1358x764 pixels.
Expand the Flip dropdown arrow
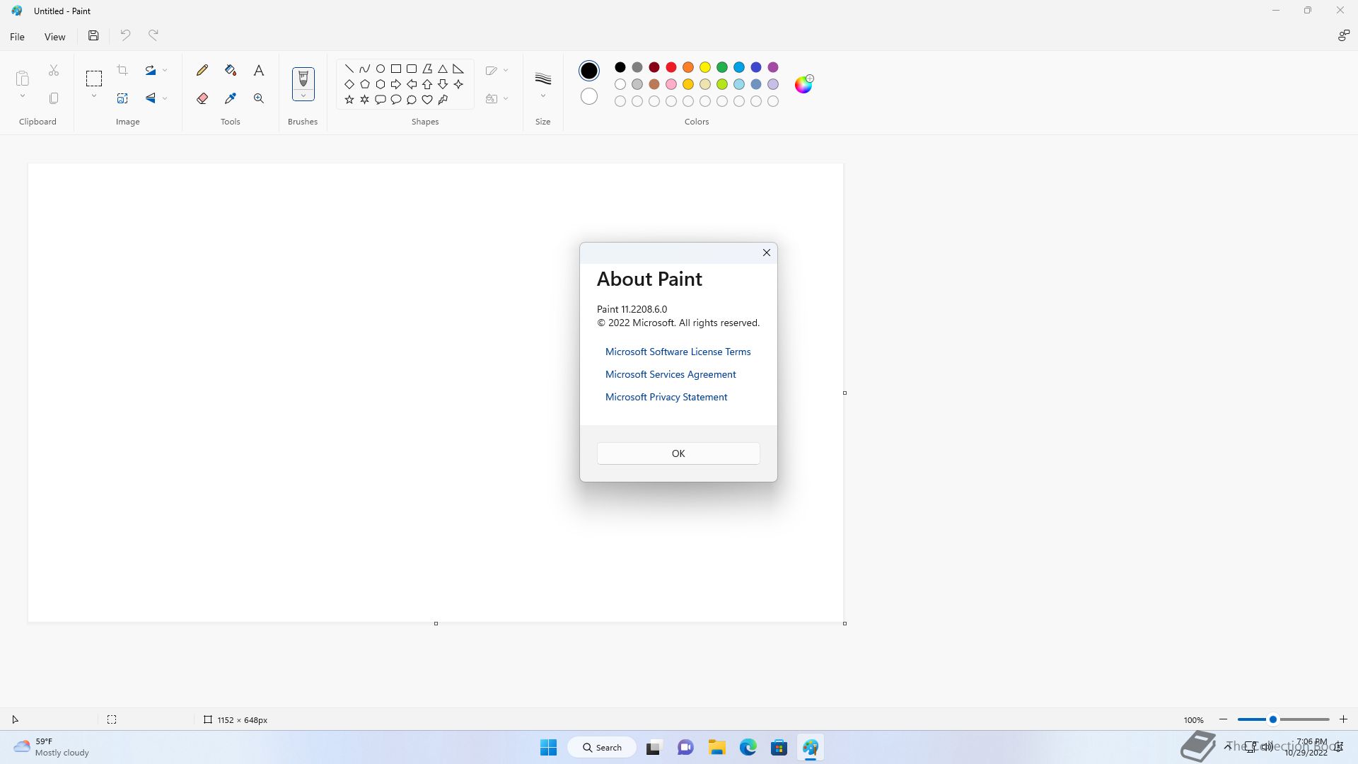coord(165,98)
